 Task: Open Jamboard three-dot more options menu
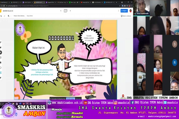pos(118,11)
